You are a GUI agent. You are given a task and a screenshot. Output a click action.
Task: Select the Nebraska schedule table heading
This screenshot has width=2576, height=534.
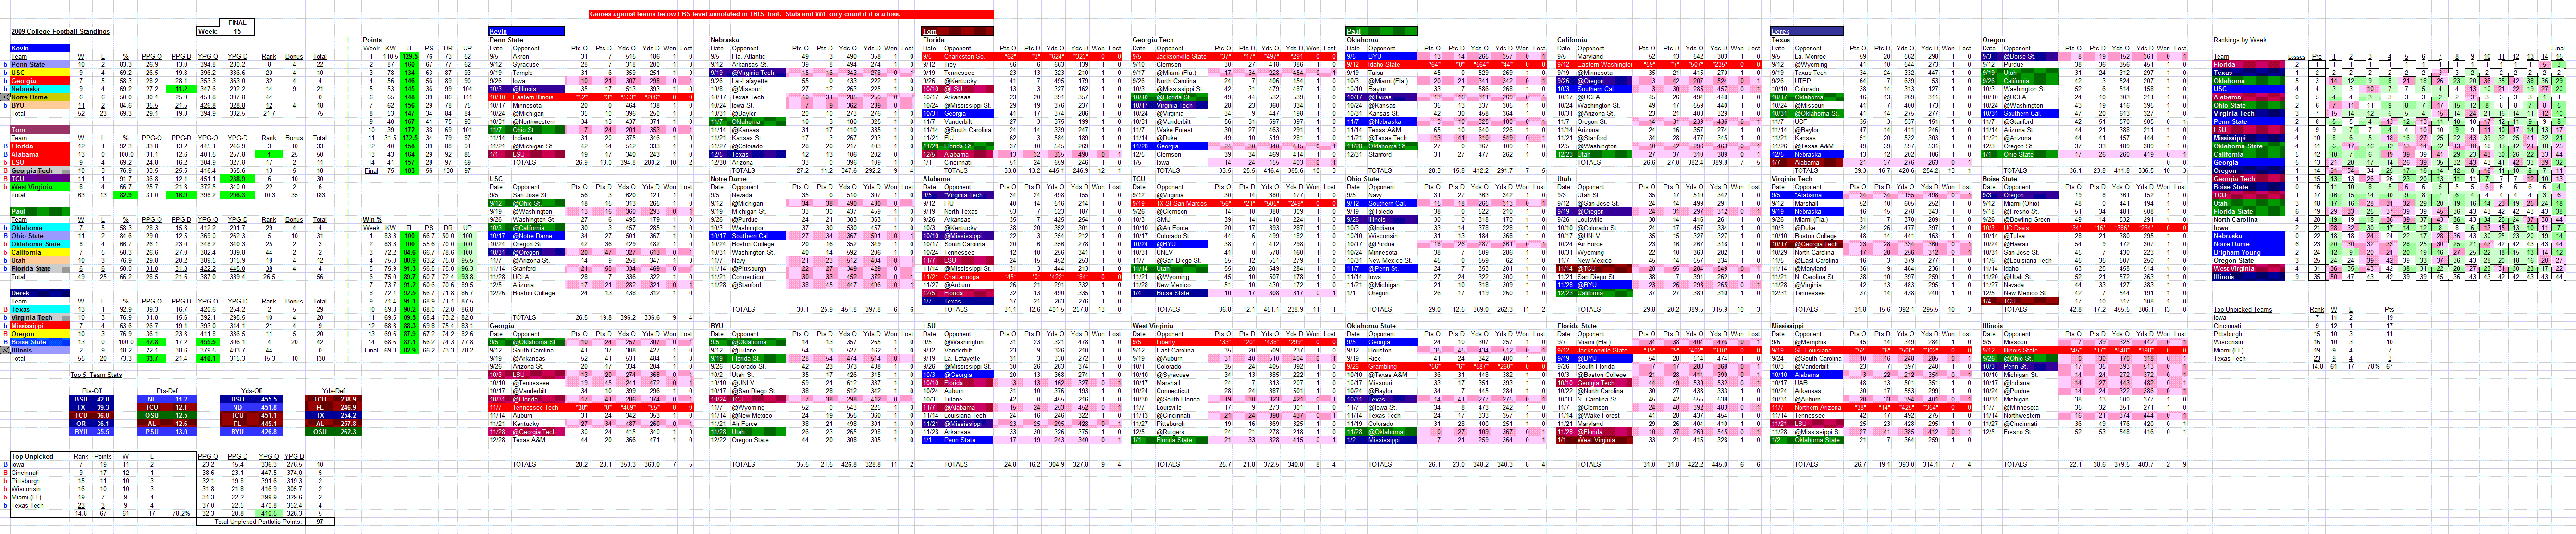(x=725, y=40)
